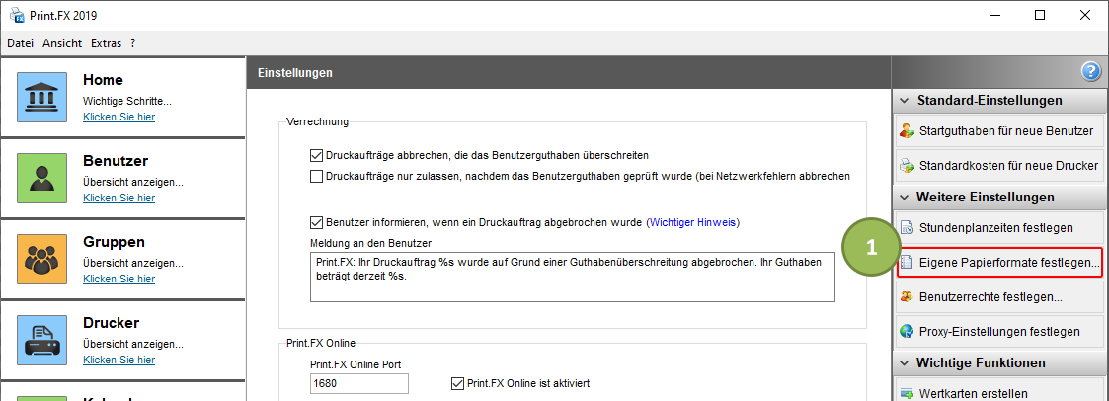Open the Benutzer person icon
The height and width of the screenshot is (401, 1109).
click(x=41, y=178)
